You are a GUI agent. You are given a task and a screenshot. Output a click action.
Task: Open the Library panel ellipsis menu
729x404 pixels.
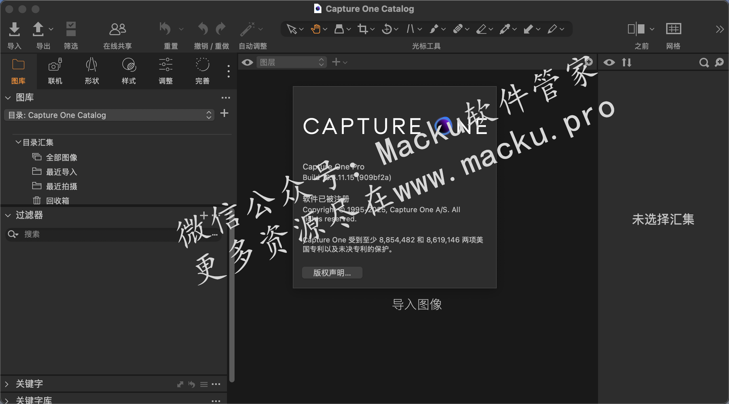point(226,98)
